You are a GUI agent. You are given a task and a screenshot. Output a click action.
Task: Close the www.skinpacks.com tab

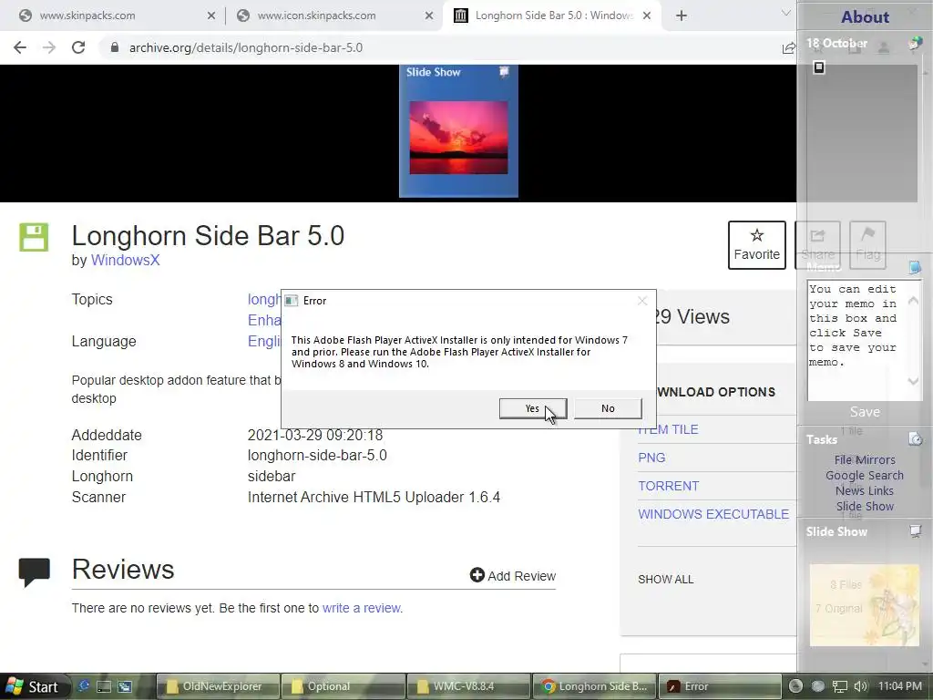coord(211,16)
